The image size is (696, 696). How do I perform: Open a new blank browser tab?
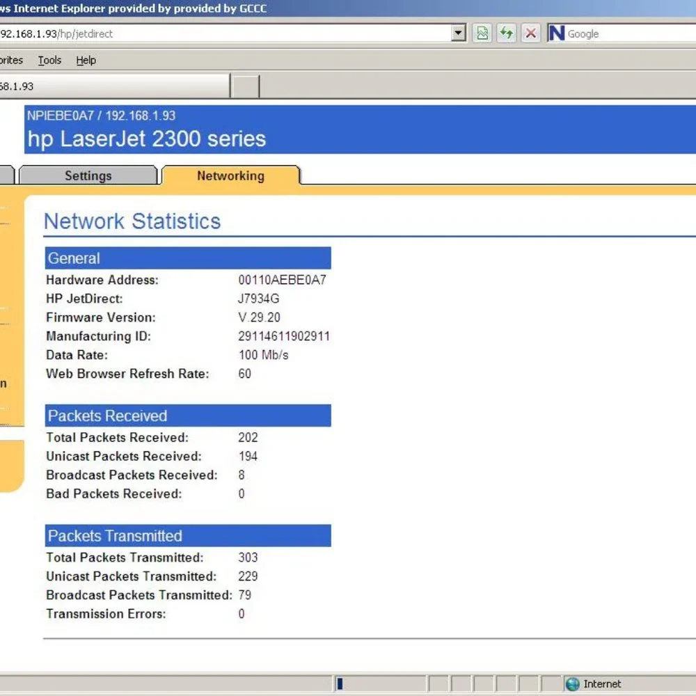coord(245,86)
